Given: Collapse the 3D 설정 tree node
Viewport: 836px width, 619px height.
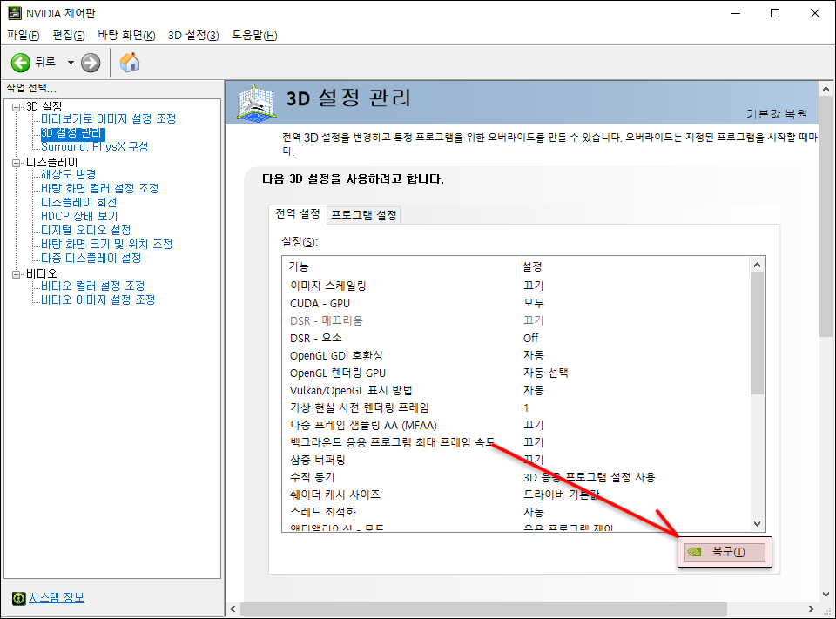Looking at the screenshot, I should coord(16,107).
